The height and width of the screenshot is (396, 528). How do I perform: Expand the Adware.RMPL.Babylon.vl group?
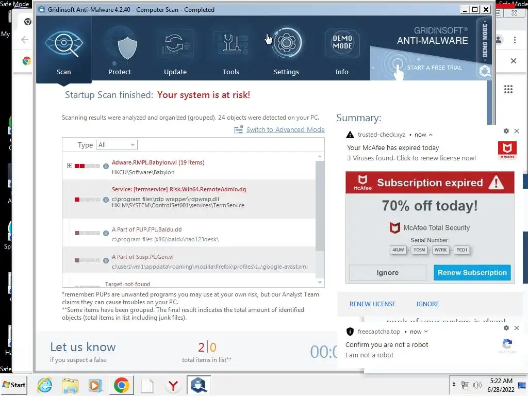[x=70, y=166]
